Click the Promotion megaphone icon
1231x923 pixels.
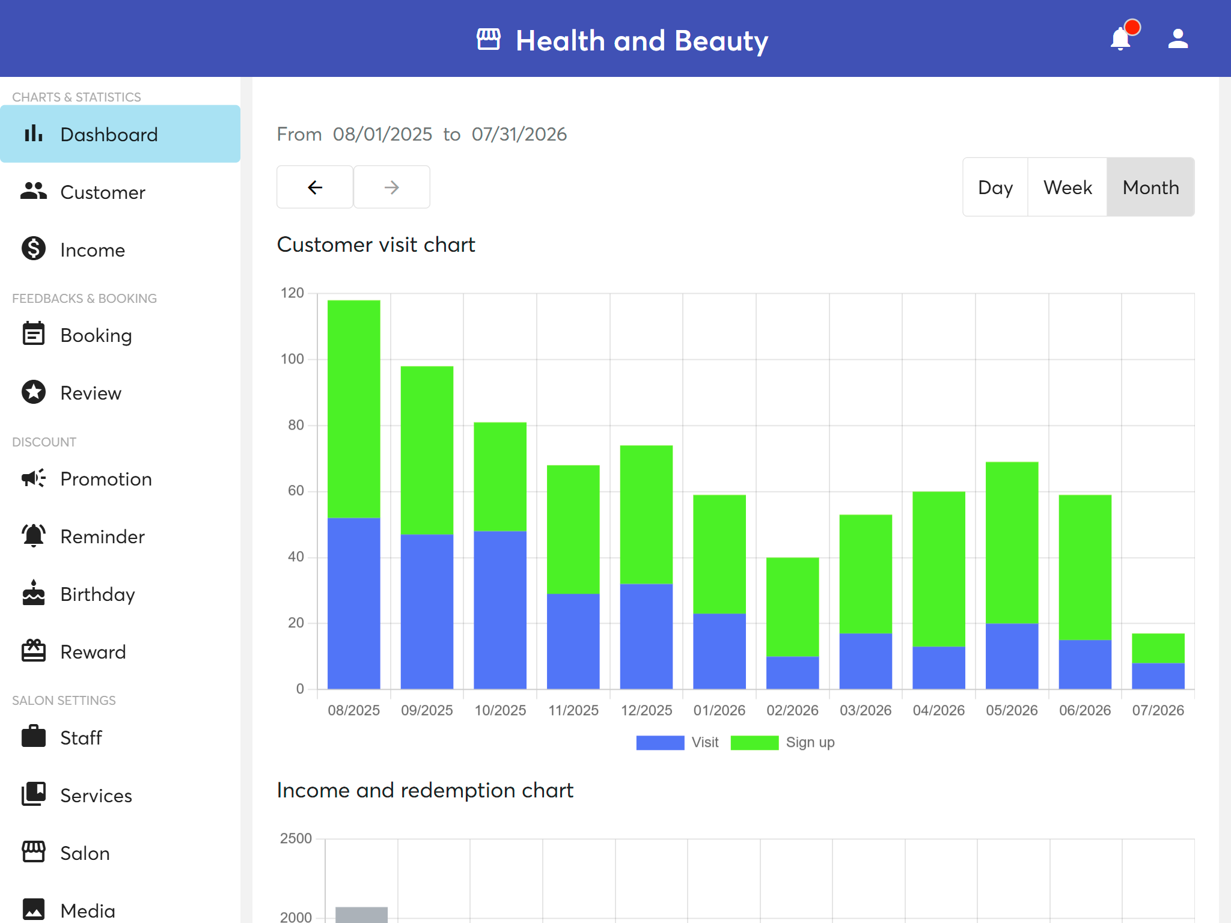(x=34, y=478)
